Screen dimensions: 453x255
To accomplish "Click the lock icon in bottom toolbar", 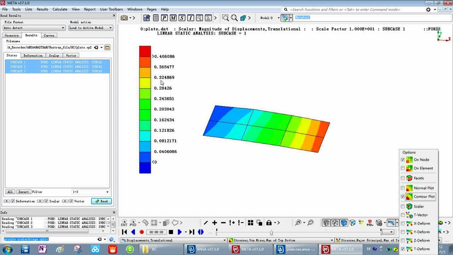I will coord(269,223).
